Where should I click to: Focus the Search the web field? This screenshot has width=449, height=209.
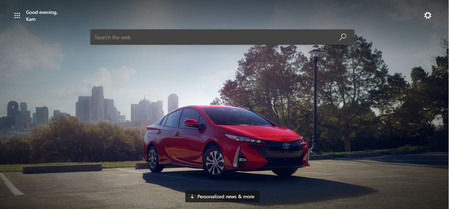222,37
